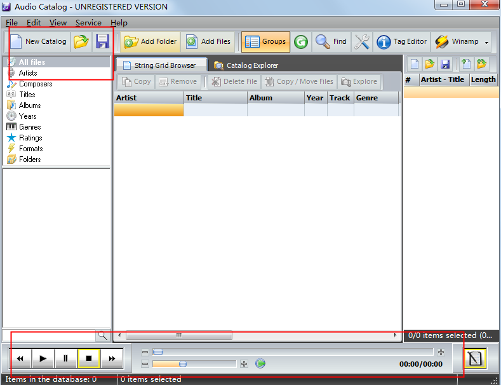Click the green refresh G icon
This screenshot has width=501, height=385.
point(301,42)
